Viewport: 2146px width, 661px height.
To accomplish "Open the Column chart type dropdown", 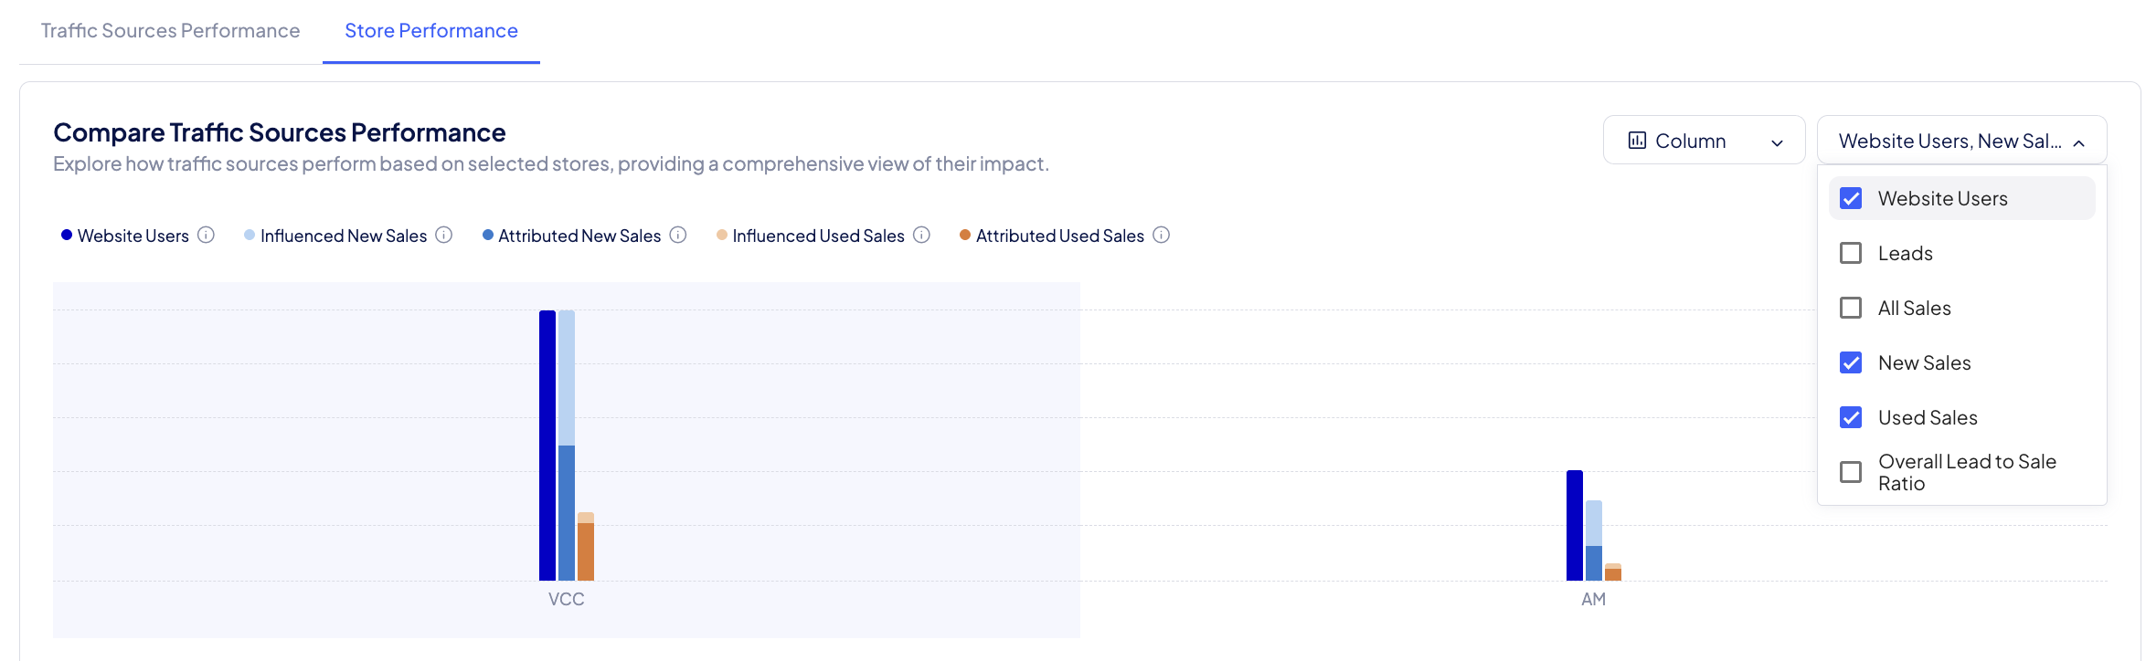I will click(1704, 141).
